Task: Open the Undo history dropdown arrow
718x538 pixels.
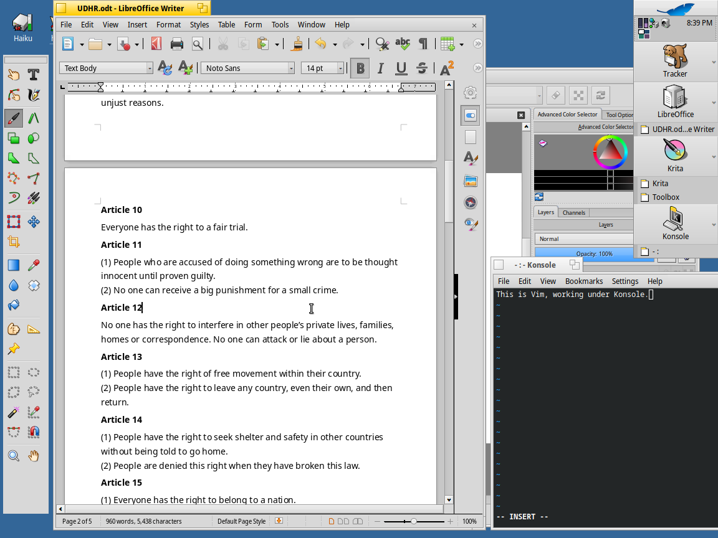Action: (x=335, y=44)
